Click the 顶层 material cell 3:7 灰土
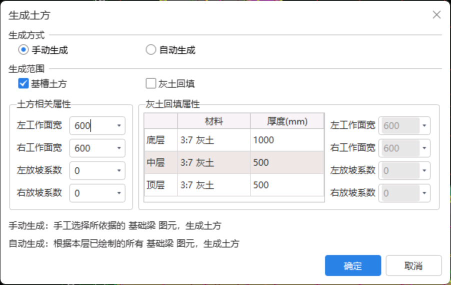The image size is (451, 285). (214, 185)
